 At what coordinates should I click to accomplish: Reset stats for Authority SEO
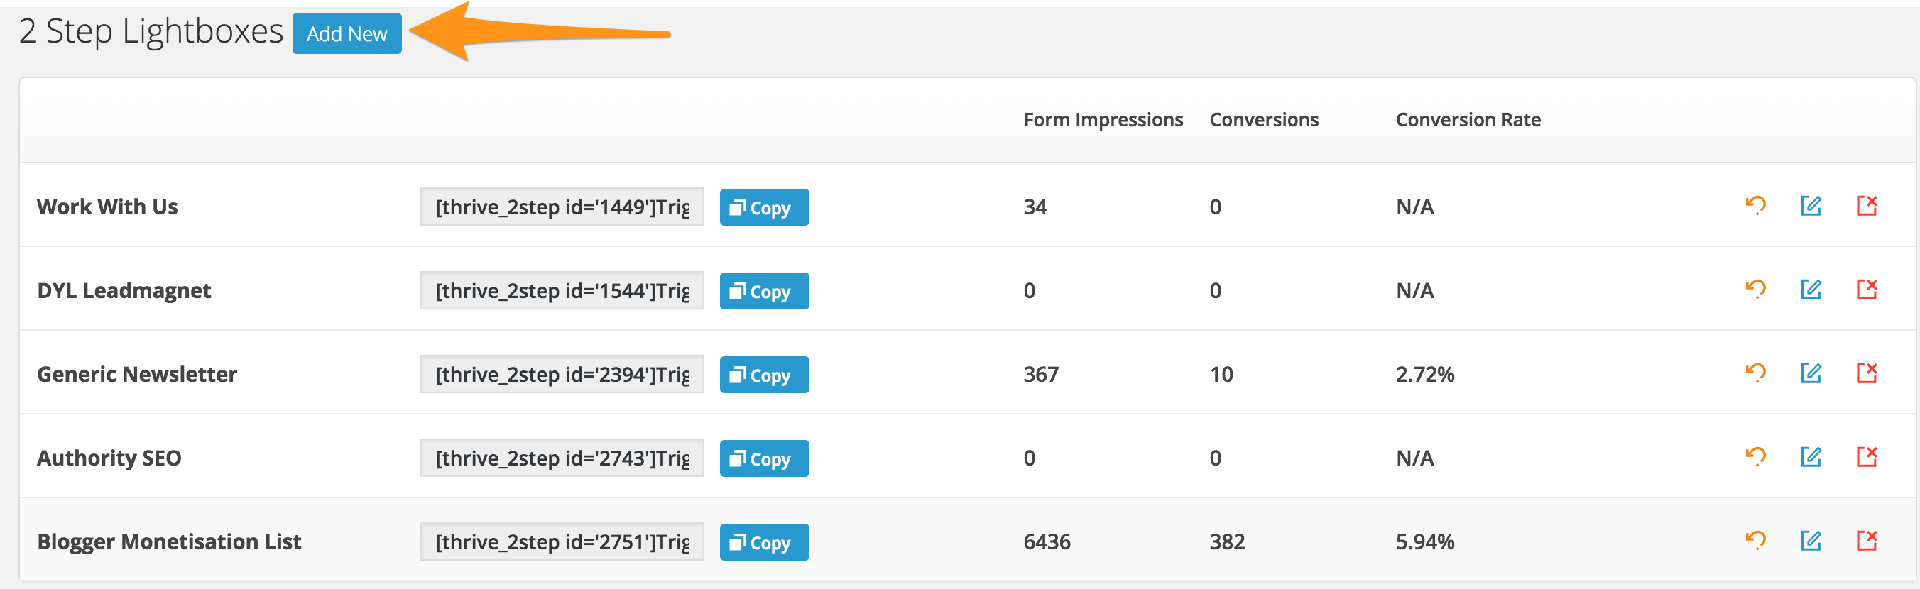[x=1755, y=456]
